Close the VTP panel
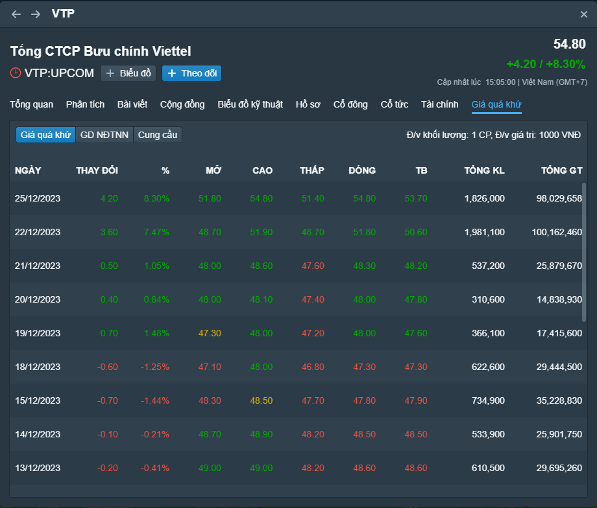Screen dimensions: 597x508 pyautogui.click(x=583, y=14)
